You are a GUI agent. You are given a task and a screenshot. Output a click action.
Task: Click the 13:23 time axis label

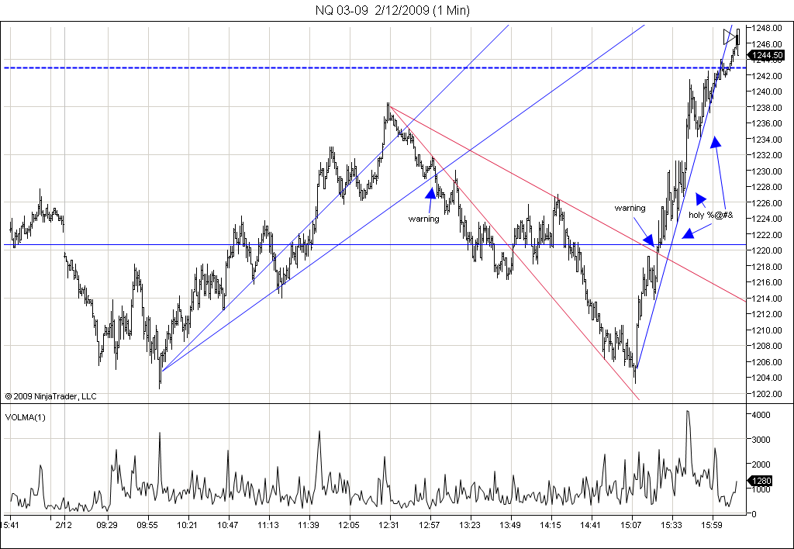[470, 525]
